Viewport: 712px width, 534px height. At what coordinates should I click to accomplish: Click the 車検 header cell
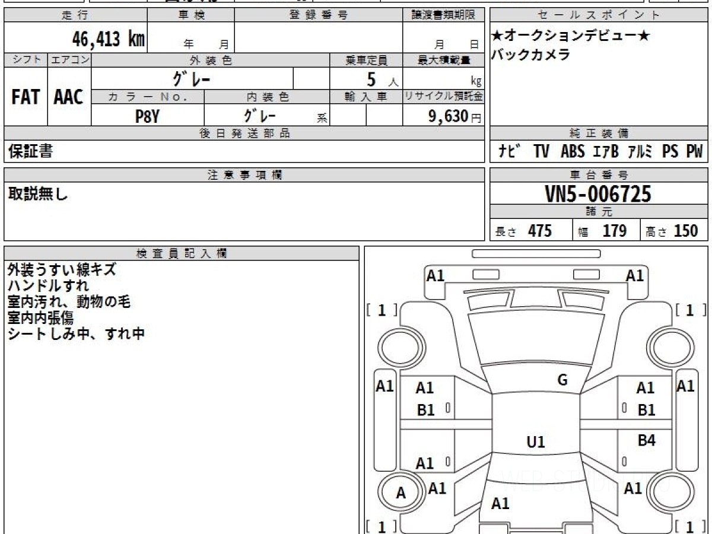tap(190, 15)
